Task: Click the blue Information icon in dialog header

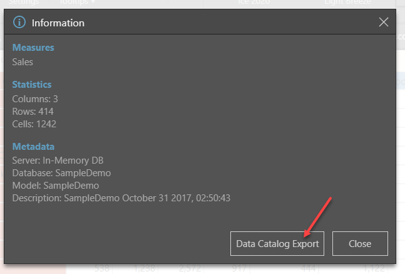Action: point(20,23)
